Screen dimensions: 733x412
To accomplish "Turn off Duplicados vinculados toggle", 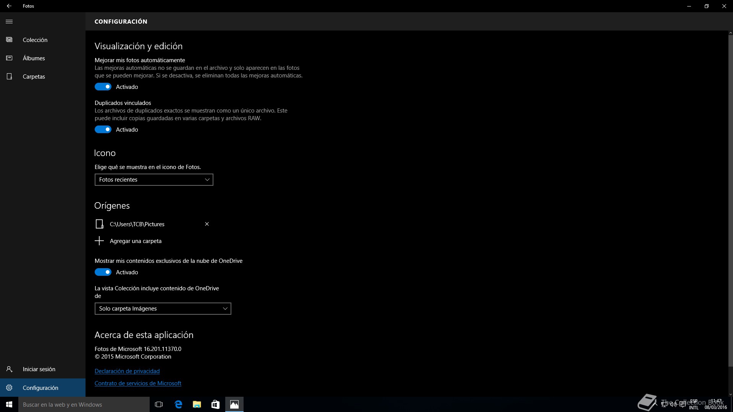I will tap(103, 129).
